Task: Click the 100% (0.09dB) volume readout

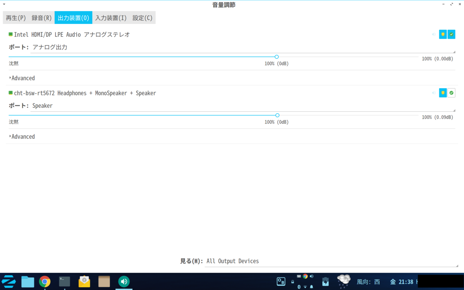Action: 437,117
